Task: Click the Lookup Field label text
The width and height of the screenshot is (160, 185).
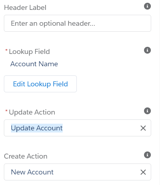Action: 29,52
